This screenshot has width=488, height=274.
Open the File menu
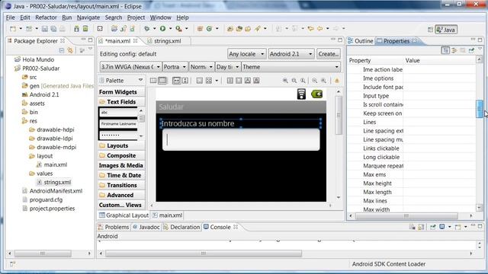pos(10,18)
